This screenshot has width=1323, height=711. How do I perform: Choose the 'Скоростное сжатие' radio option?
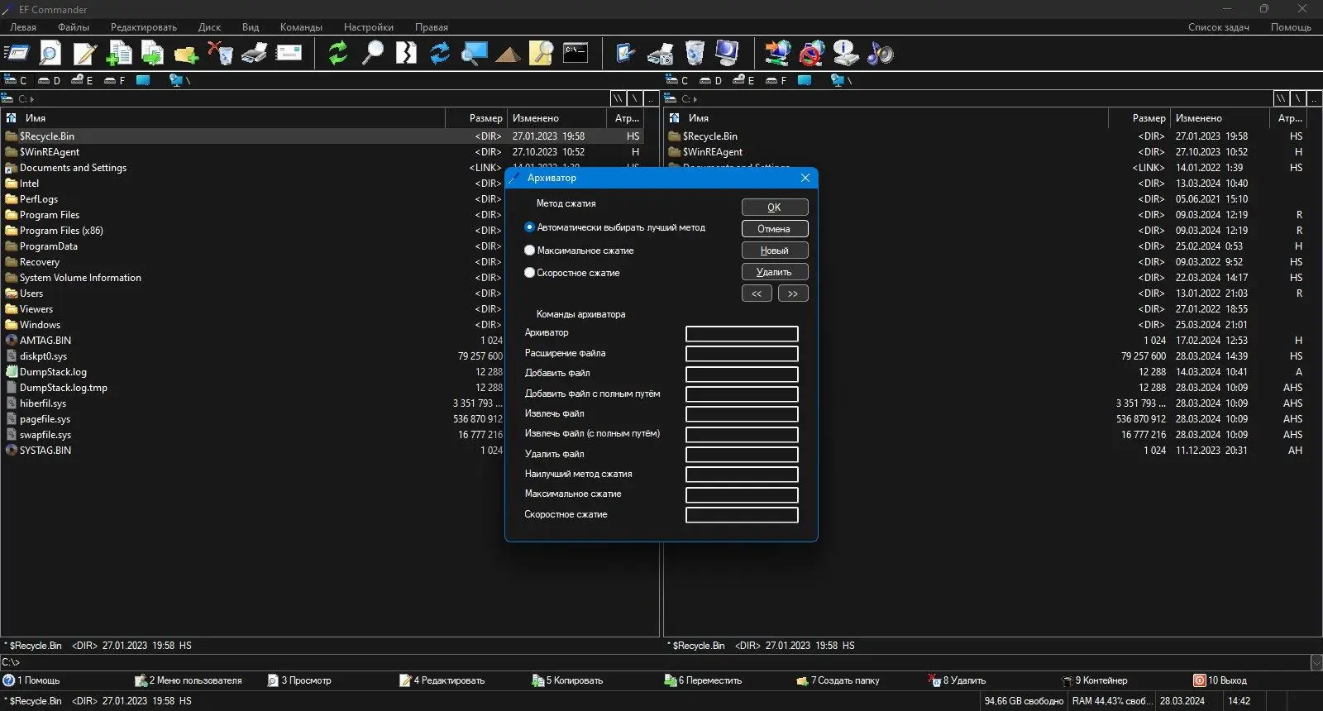(530, 273)
